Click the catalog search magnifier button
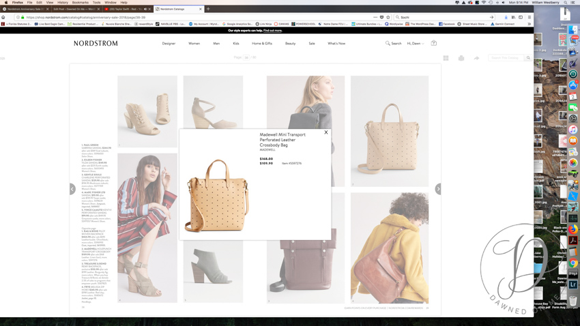Image resolution: width=580 pixels, height=326 pixels. point(528,58)
